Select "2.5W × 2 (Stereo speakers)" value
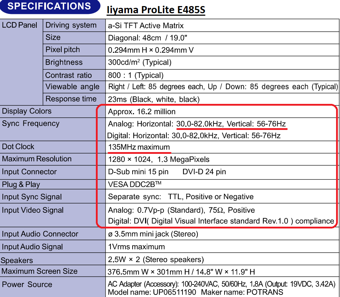 [156, 260]
